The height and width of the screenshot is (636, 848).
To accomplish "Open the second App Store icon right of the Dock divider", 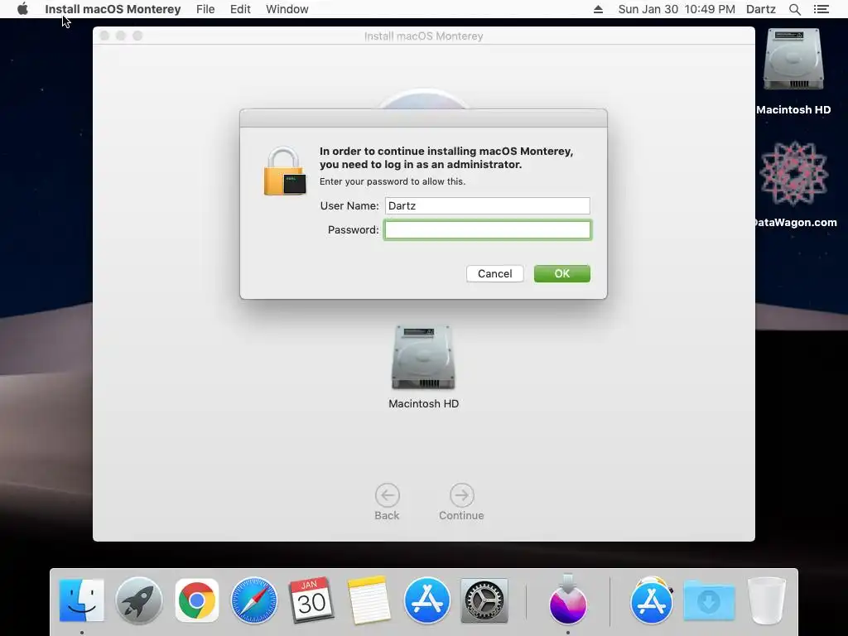I will click(652, 600).
